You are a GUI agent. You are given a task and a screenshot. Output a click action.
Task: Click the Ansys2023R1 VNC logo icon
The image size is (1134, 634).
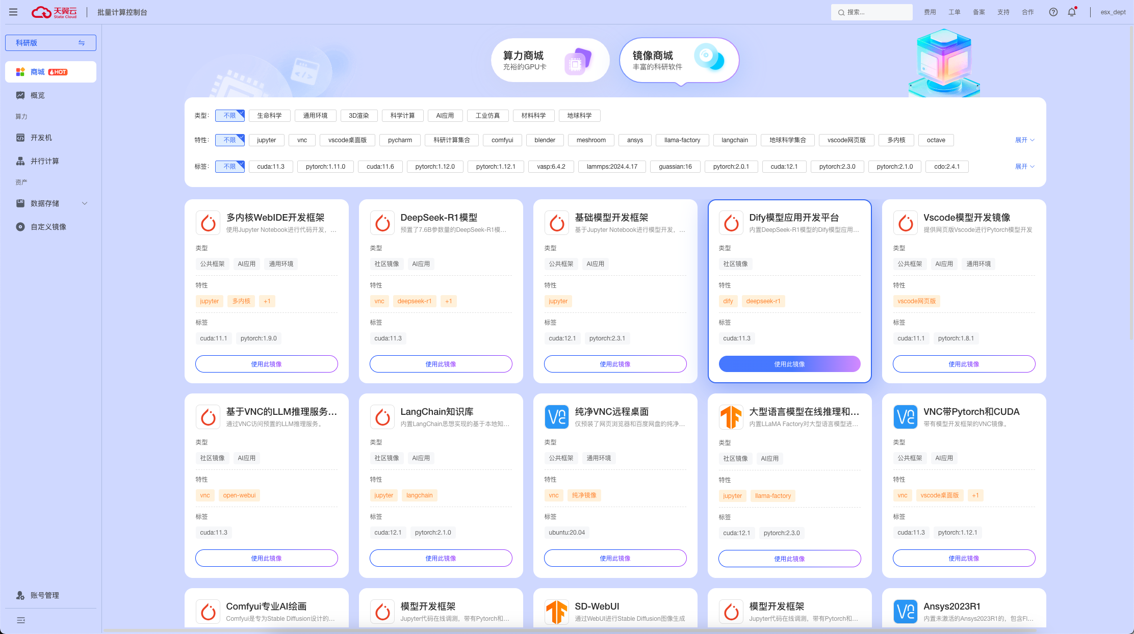pyautogui.click(x=906, y=612)
